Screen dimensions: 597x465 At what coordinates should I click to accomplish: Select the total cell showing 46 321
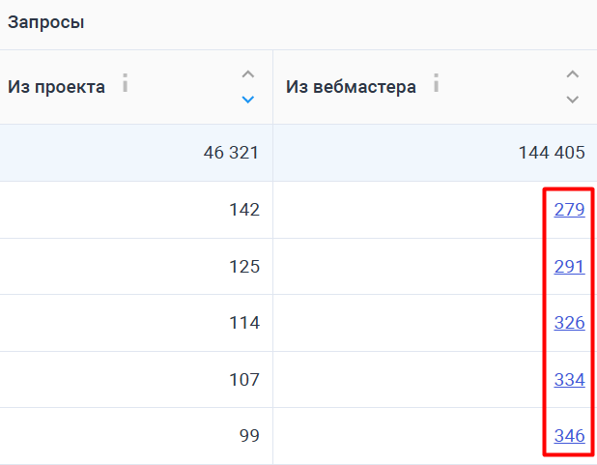(x=231, y=152)
